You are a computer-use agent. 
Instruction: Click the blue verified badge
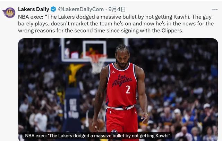click(53, 9)
